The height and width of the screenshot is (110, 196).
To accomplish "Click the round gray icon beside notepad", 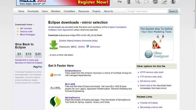I will 155,2.
